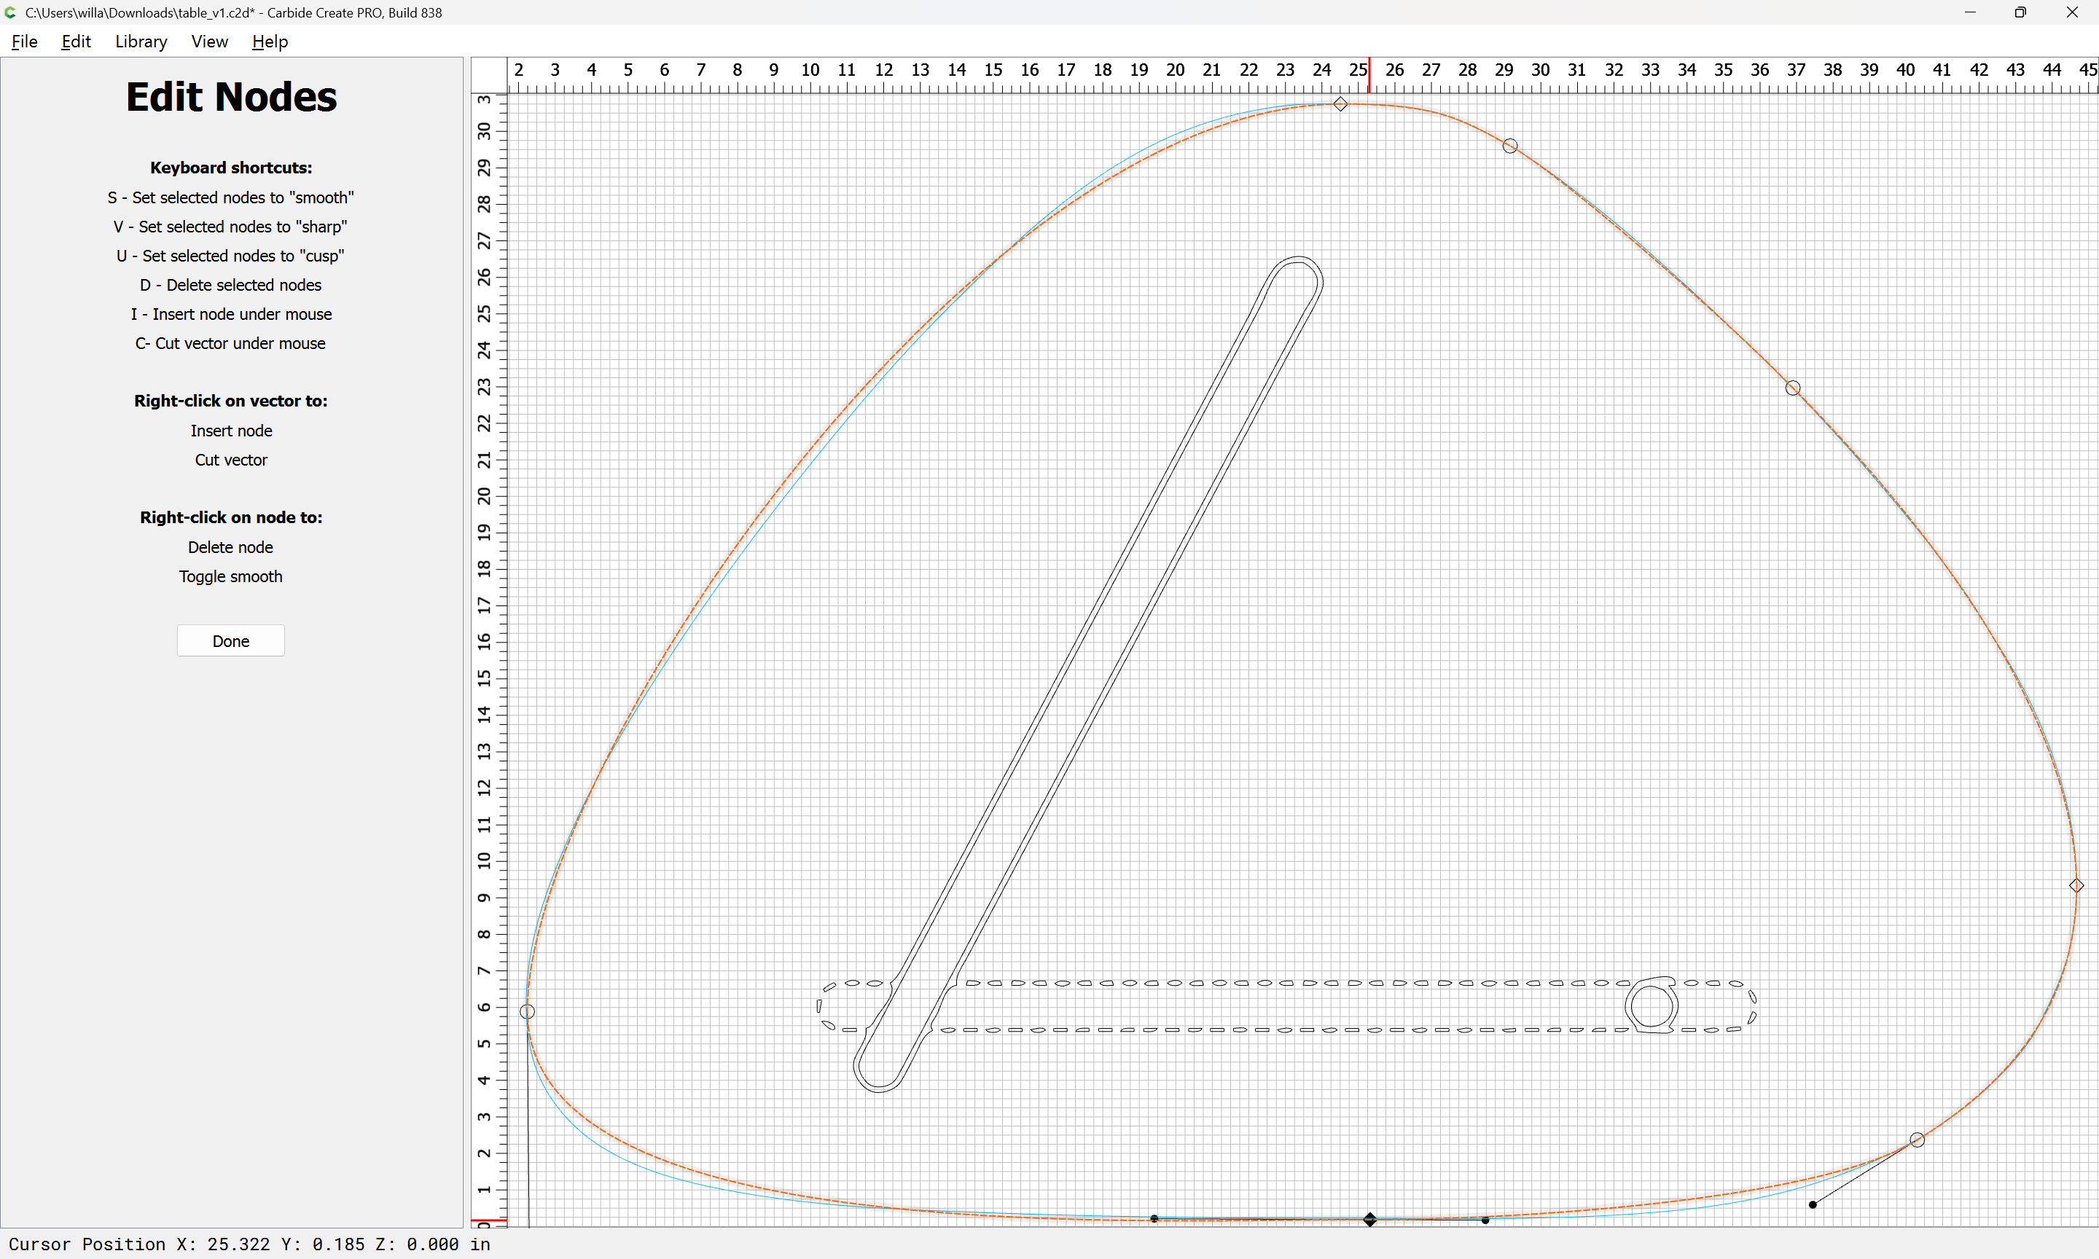Select circle node at lower-right curve
Image resolution: width=2099 pixels, height=1259 pixels.
click(1917, 1140)
